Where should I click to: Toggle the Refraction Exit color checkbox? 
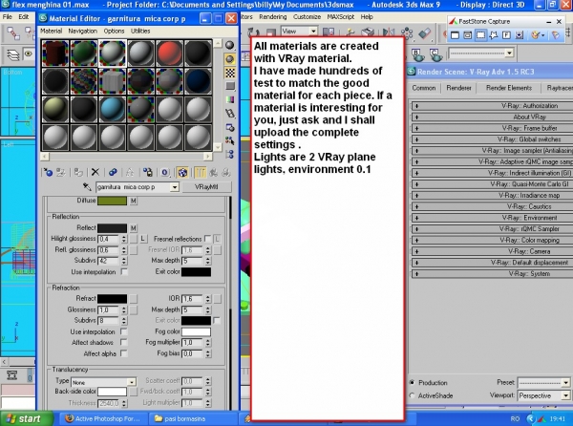click(217, 320)
